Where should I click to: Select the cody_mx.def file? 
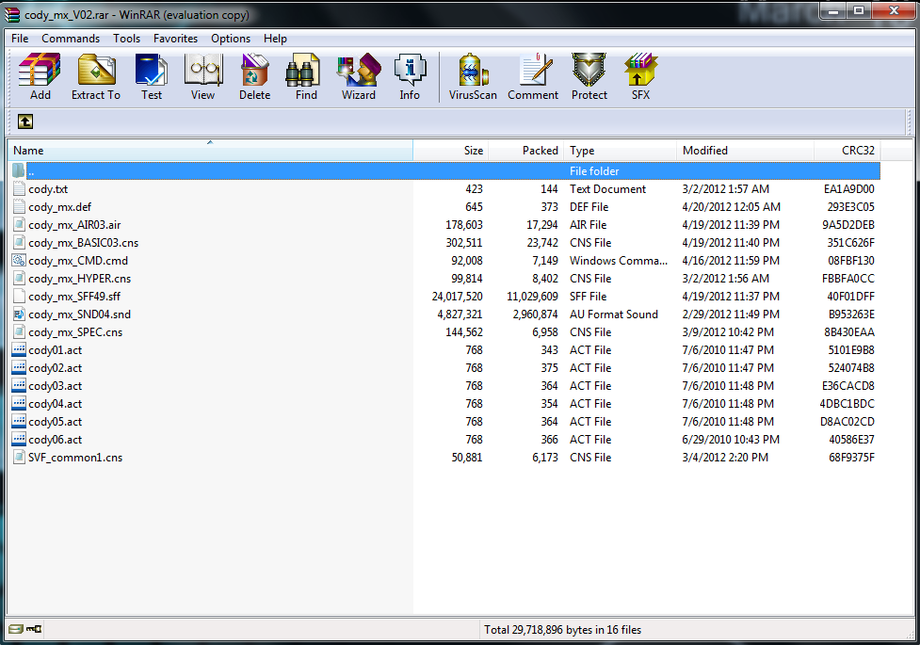(60, 206)
